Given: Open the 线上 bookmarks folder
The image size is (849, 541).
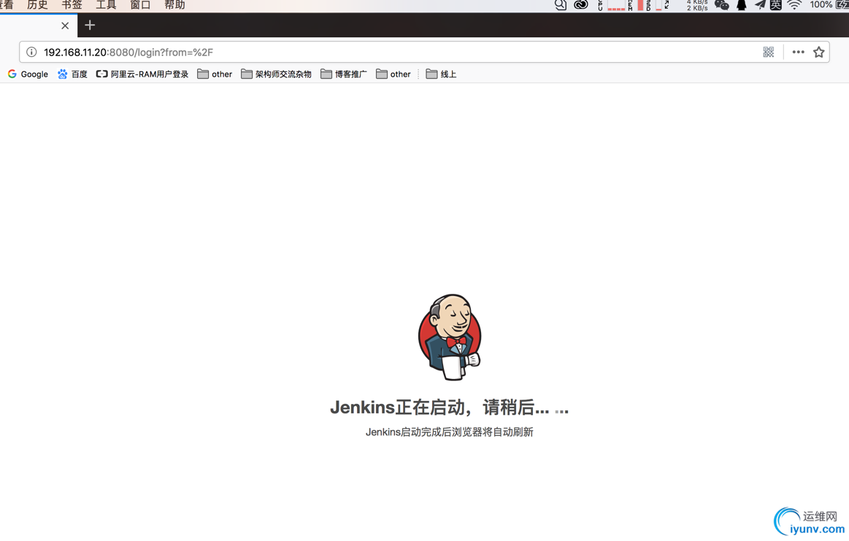Looking at the screenshot, I should [441, 74].
